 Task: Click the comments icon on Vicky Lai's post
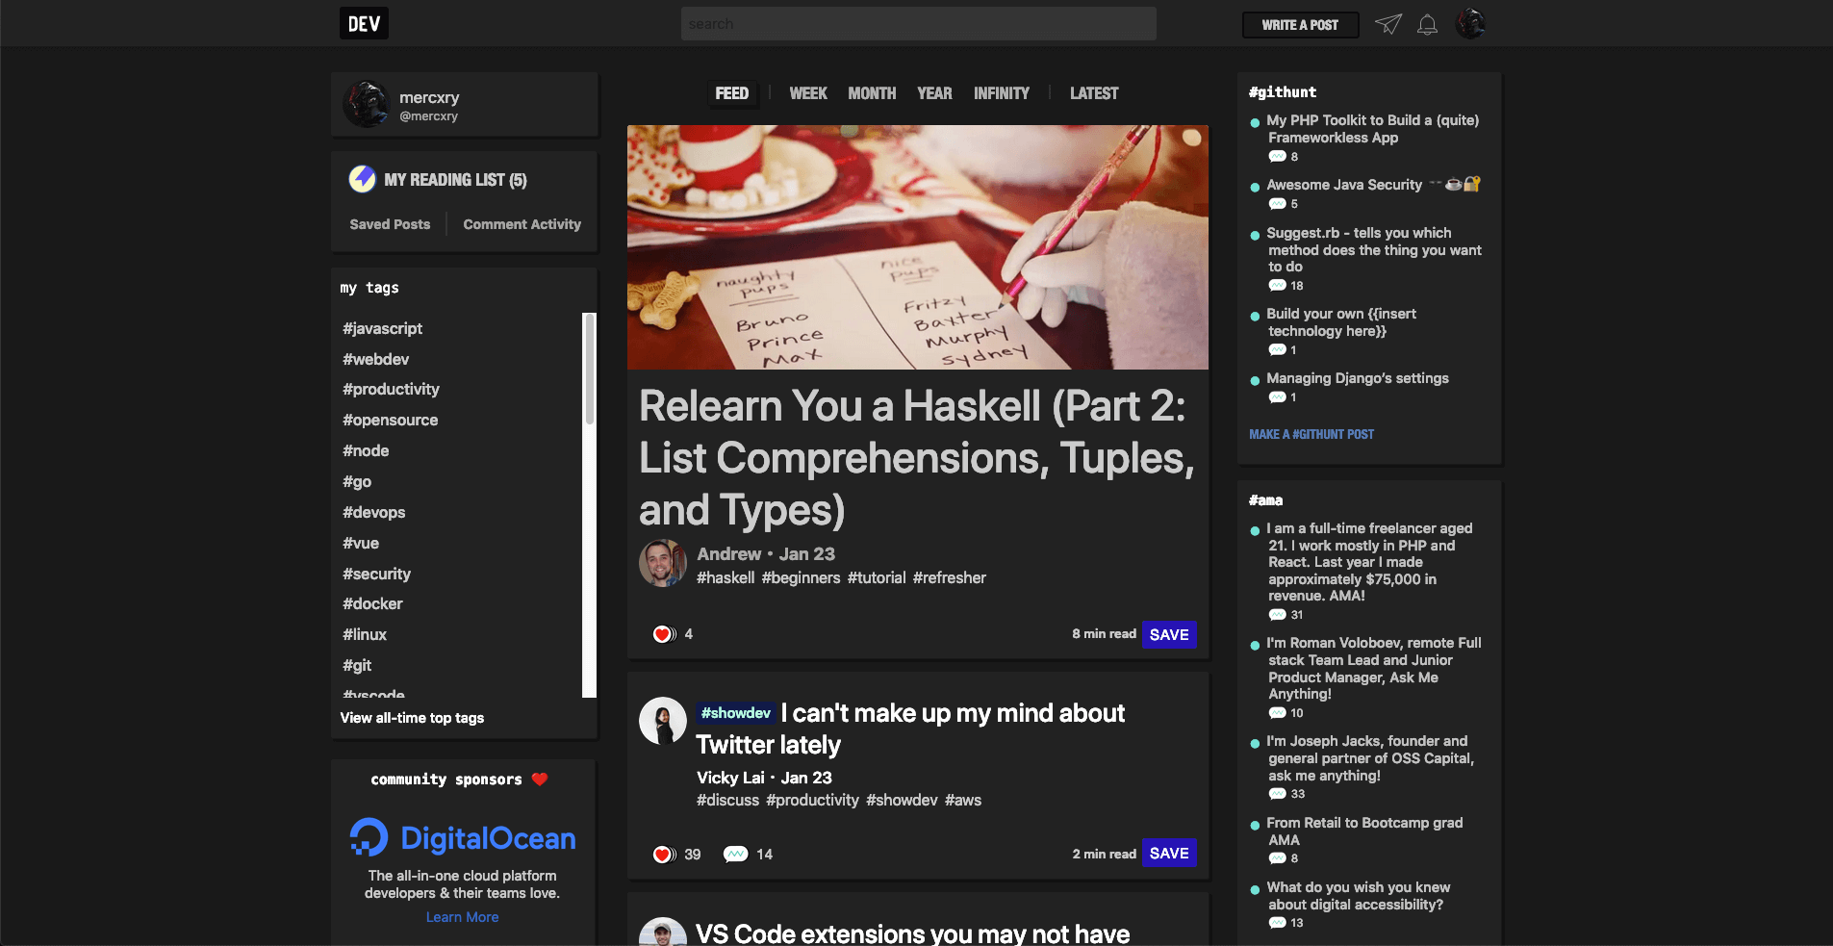click(x=736, y=853)
